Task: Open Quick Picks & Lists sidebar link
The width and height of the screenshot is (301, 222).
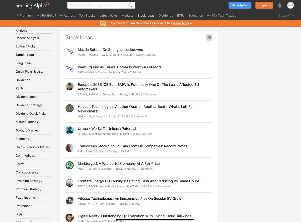Action: pos(29,72)
